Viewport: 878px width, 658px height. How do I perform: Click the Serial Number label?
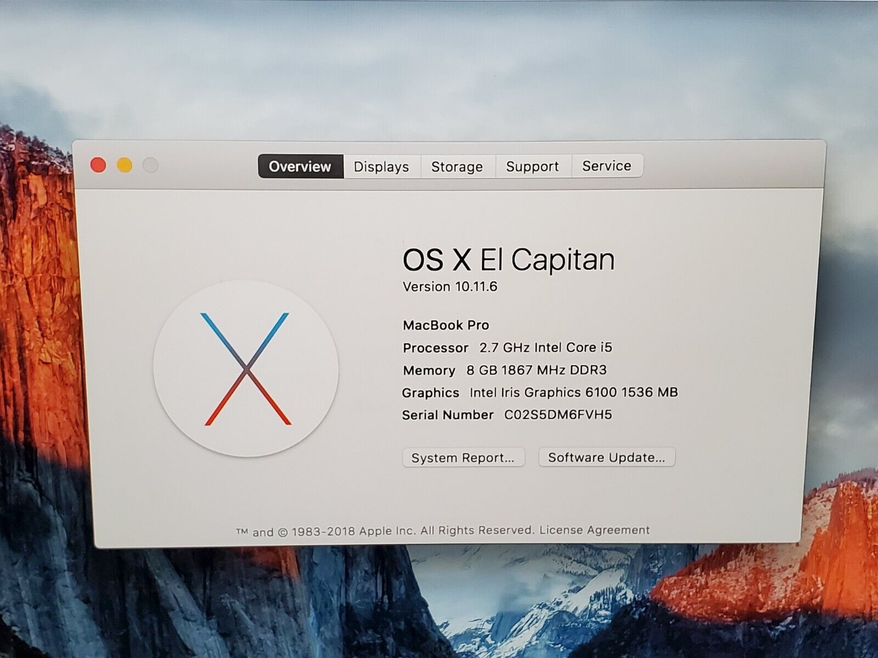coord(448,415)
